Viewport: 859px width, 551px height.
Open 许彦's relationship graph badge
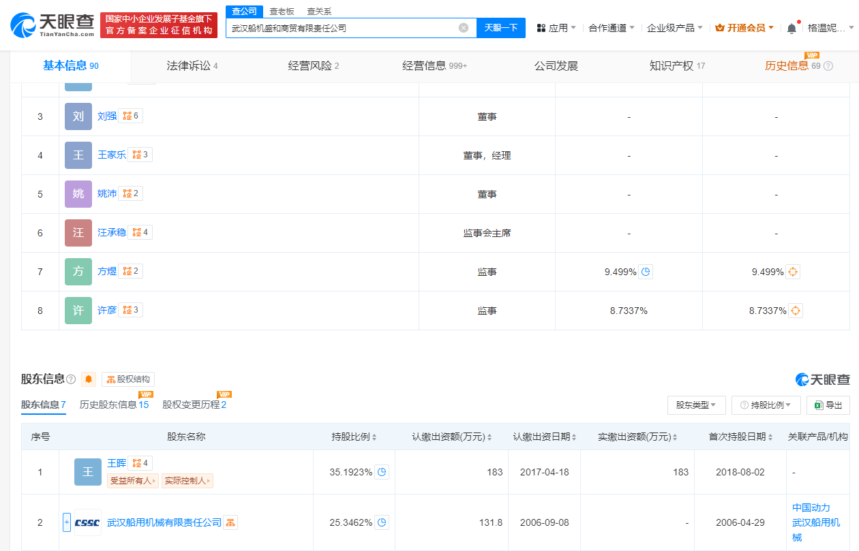pyautogui.click(x=131, y=310)
